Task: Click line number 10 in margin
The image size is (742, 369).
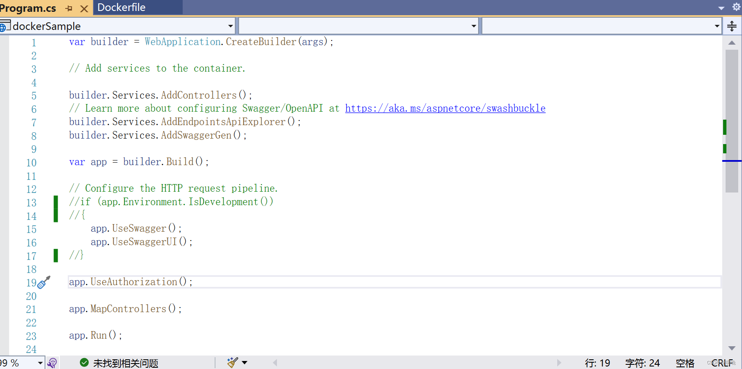Action: pos(32,163)
